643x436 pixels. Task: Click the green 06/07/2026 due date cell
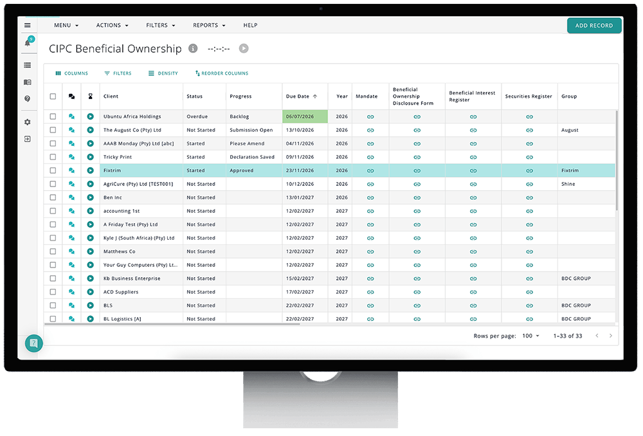pos(305,116)
